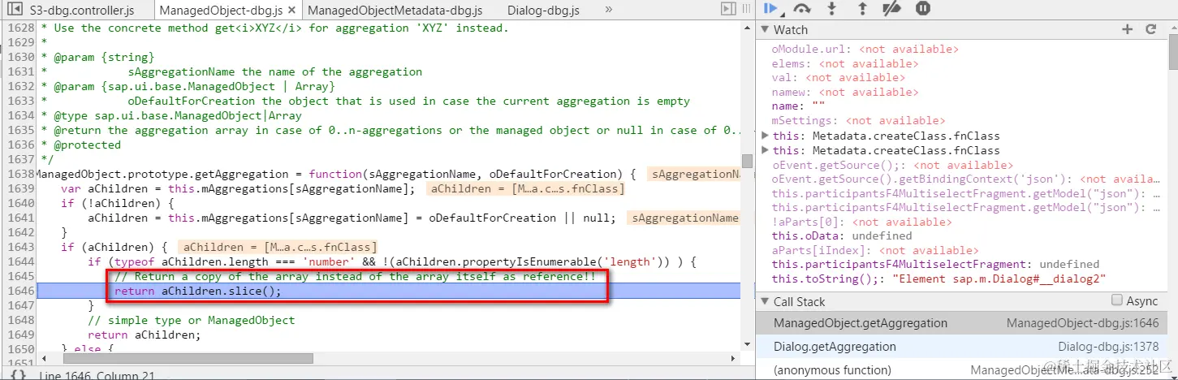Image resolution: width=1178 pixels, height=380 pixels.
Task: Collapse the Call Stack section
Action: pos(765,301)
